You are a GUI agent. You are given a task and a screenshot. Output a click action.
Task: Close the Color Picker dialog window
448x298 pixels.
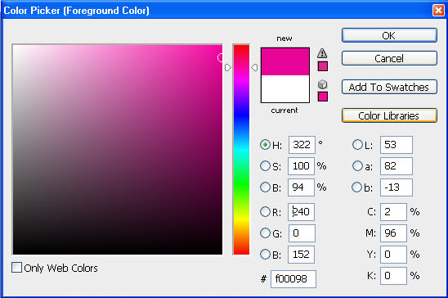[x=438, y=11]
